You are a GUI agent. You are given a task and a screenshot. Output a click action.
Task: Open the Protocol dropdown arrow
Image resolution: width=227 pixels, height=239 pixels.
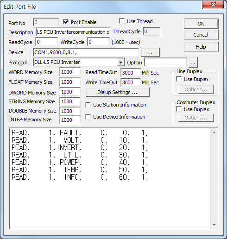[x=120, y=63]
